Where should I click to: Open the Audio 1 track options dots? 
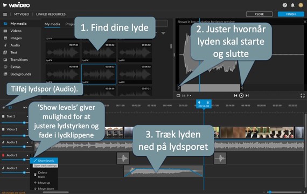[32, 142]
